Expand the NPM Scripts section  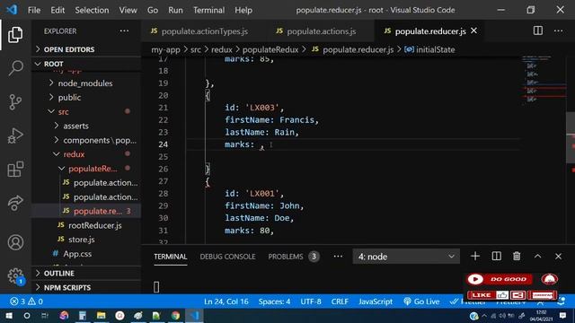[x=86, y=287]
